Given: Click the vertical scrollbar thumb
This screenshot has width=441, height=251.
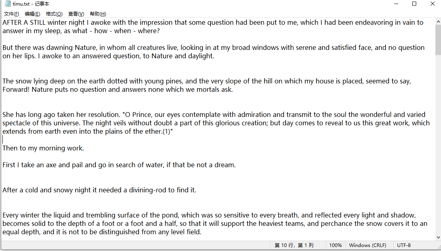Looking at the screenshot, I should point(438,40).
